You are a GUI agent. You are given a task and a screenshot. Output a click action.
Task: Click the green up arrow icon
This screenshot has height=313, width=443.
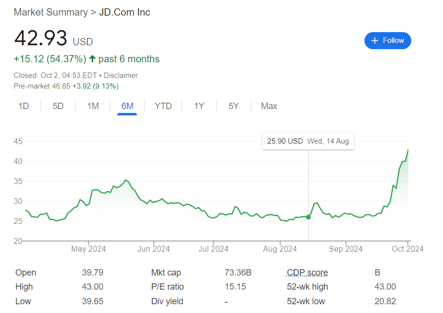tap(92, 58)
